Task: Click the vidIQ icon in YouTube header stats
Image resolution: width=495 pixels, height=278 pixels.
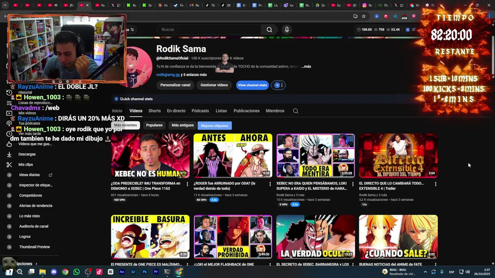Action: click(x=408, y=30)
